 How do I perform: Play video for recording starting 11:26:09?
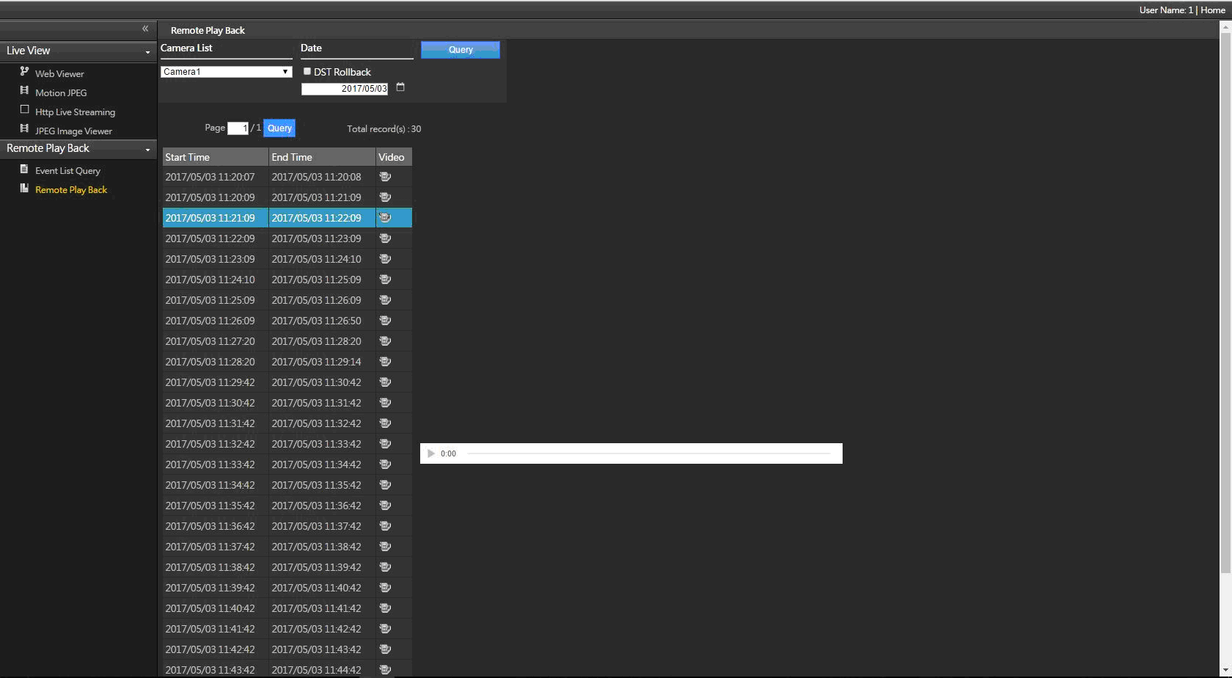click(385, 321)
